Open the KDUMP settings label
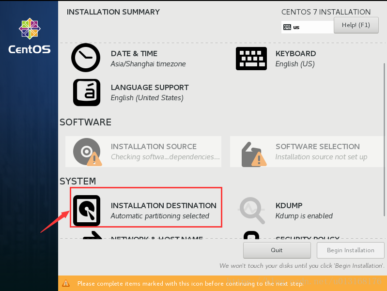Screen dimensions: 387x291 click(x=289, y=206)
